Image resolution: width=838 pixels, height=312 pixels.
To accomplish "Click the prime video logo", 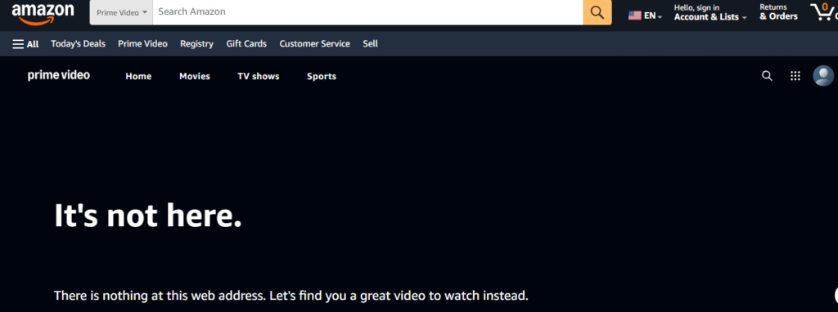I will (59, 76).
